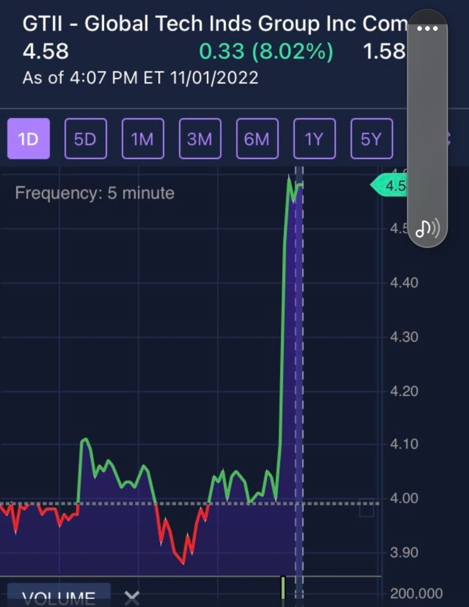This screenshot has height=607, width=469.
Task: Switch chart to 6M range
Action: tap(257, 139)
